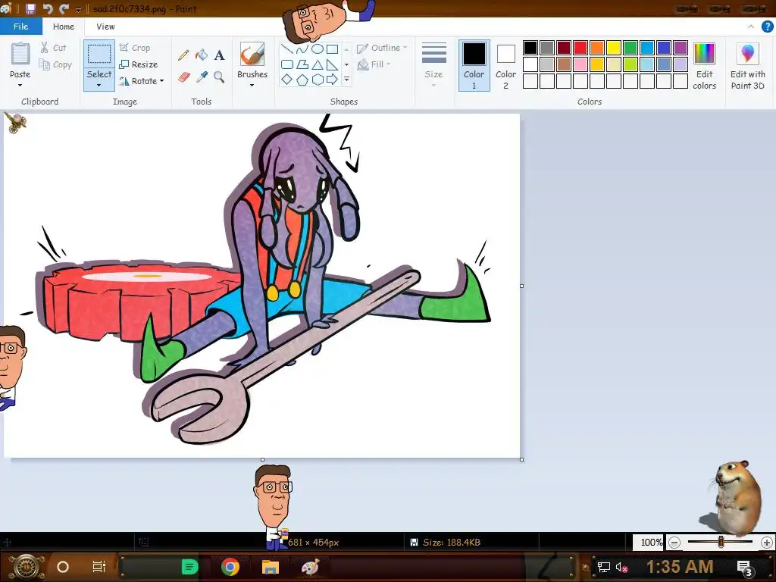This screenshot has width=776, height=582.
Task: Choose the Line shape
Action: [x=287, y=49]
